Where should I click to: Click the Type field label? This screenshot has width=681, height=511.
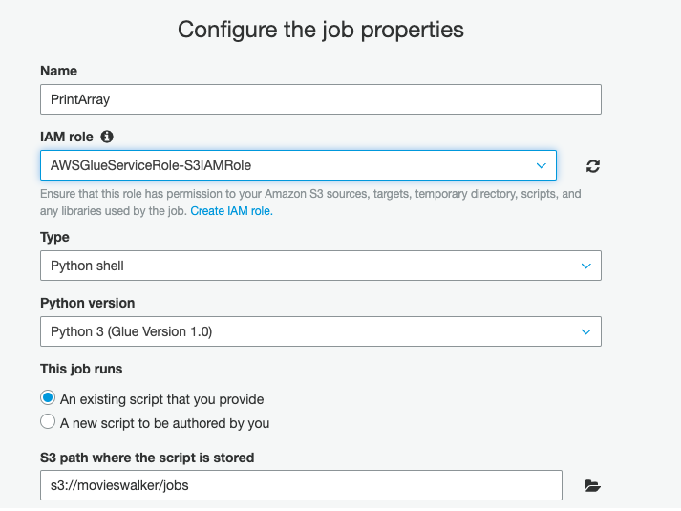pyautogui.click(x=54, y=237)
